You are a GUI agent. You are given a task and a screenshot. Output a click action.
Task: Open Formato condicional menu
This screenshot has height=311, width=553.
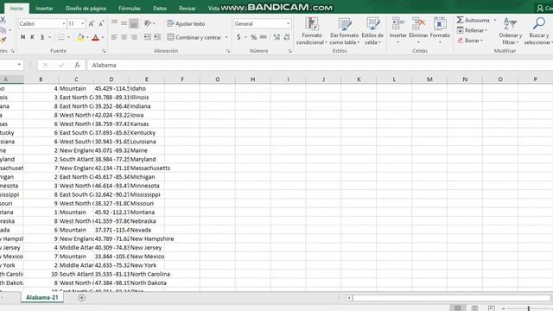(x=312, y=31)
